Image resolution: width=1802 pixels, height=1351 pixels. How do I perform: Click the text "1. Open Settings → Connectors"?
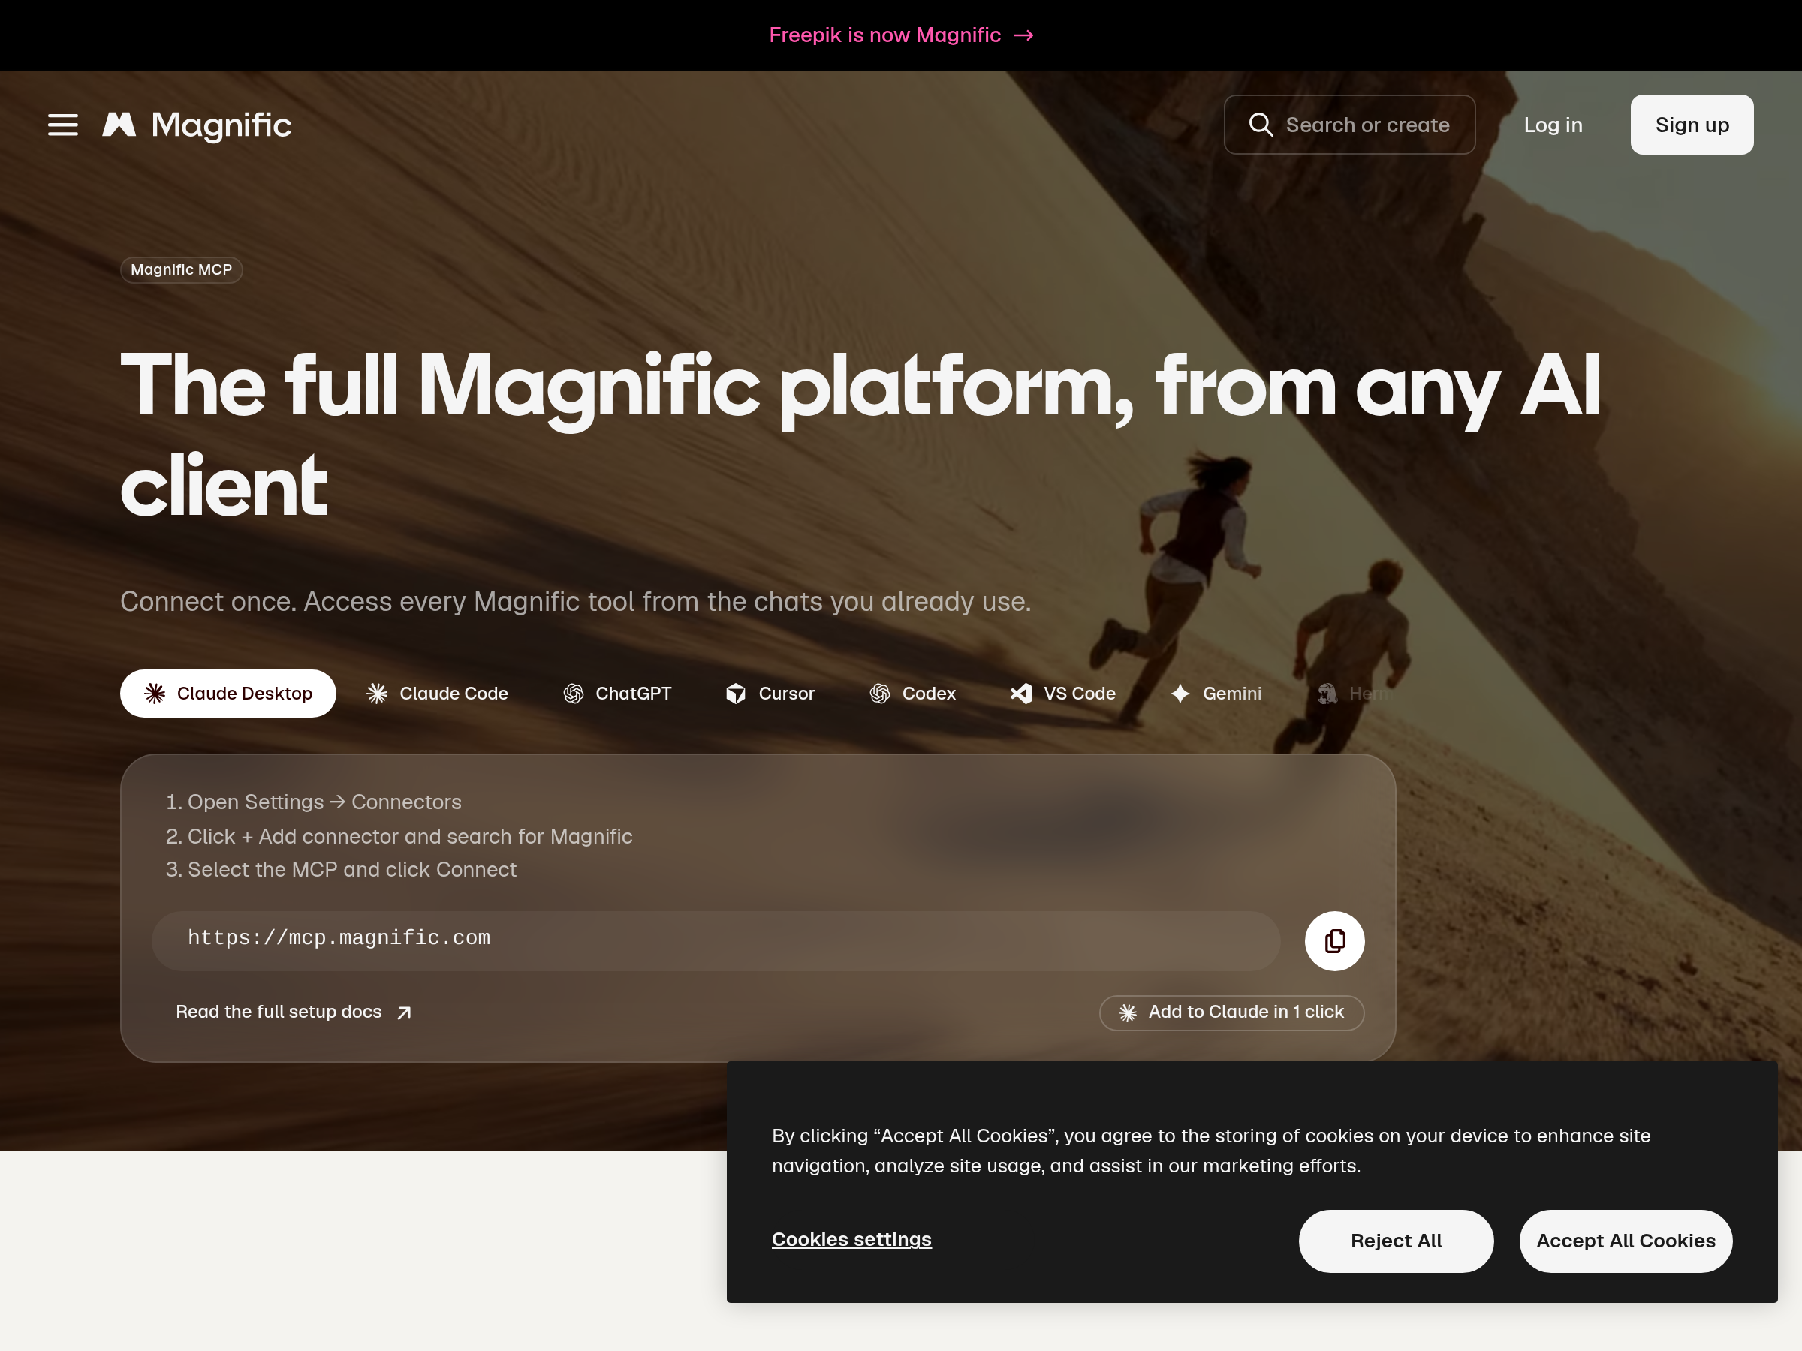(x=314, y=802)
